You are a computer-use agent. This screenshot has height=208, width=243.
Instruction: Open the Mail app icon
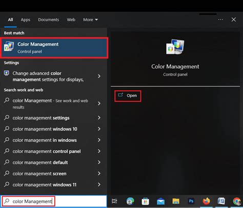pyautogui.click(x=160, y=201)
